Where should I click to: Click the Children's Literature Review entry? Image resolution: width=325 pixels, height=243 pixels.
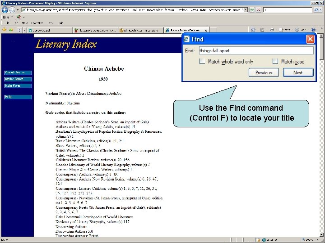pyautogui.click(x=93, y=160)
